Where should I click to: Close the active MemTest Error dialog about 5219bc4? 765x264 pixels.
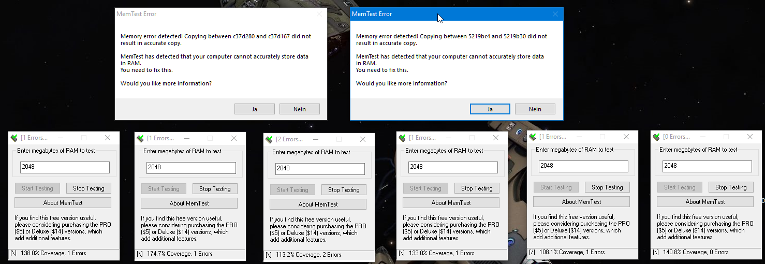(x=555, y=14)
